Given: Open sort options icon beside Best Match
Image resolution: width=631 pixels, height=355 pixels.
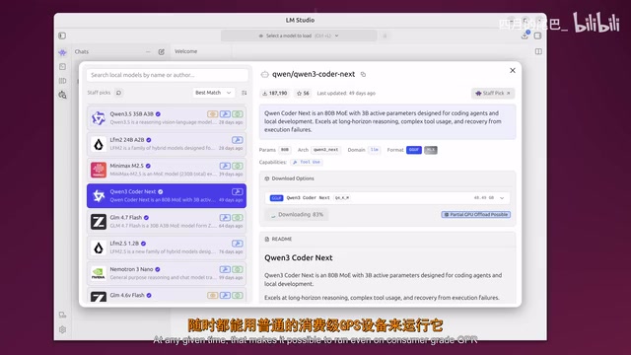Looking at the screenshot, I should coord(244,93).
